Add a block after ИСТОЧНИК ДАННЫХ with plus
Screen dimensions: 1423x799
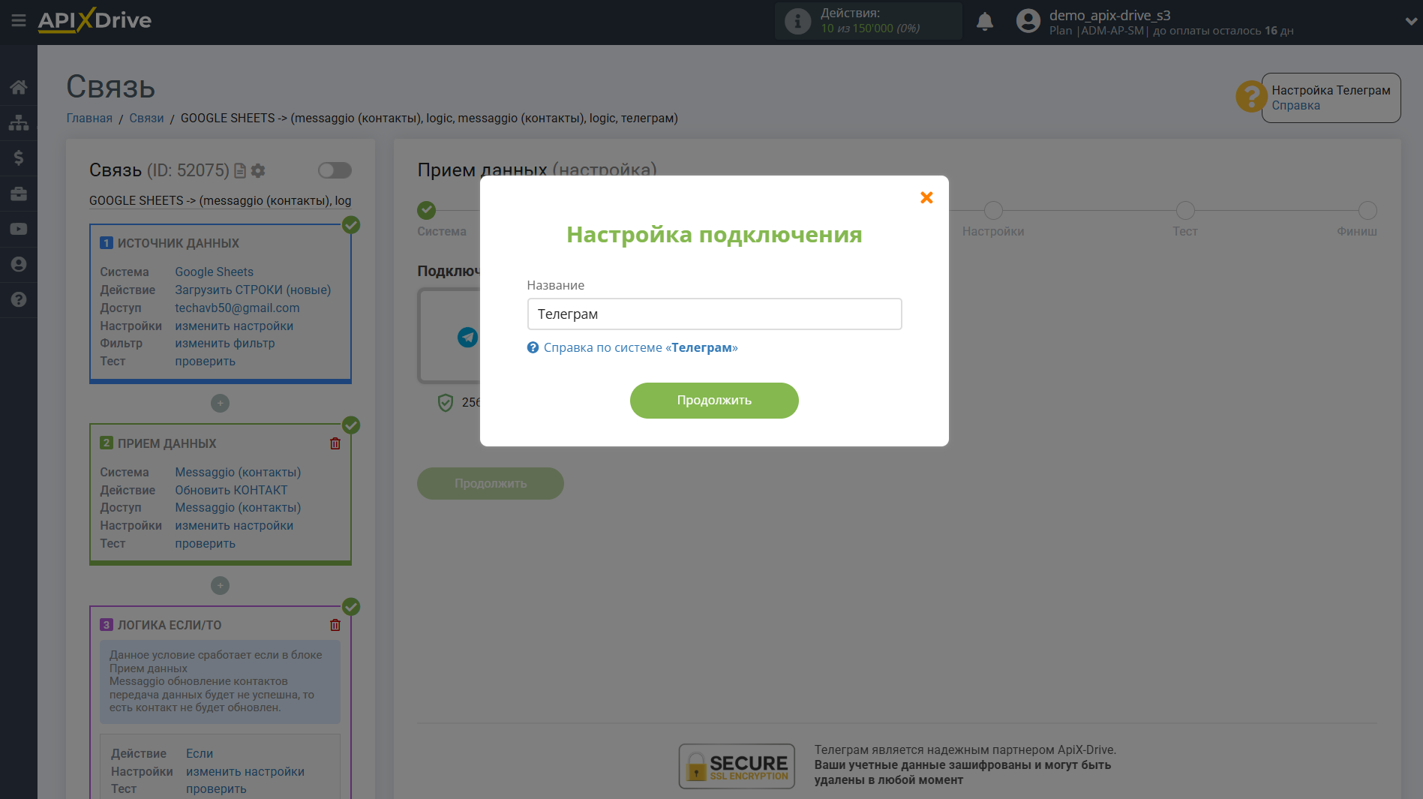[x=220, y=404]
